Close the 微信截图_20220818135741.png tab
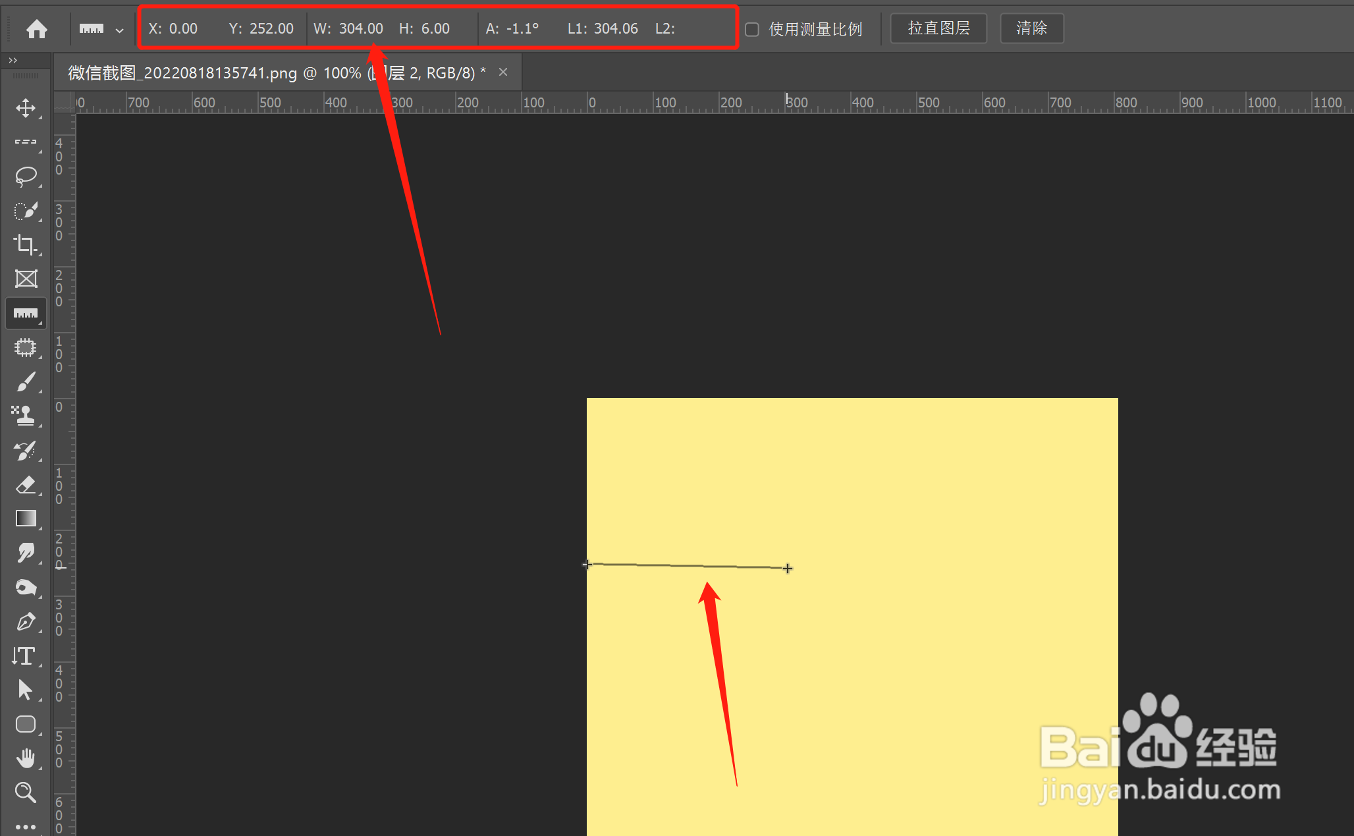The width and height of the screenshot is (1354, 836). 503,72
